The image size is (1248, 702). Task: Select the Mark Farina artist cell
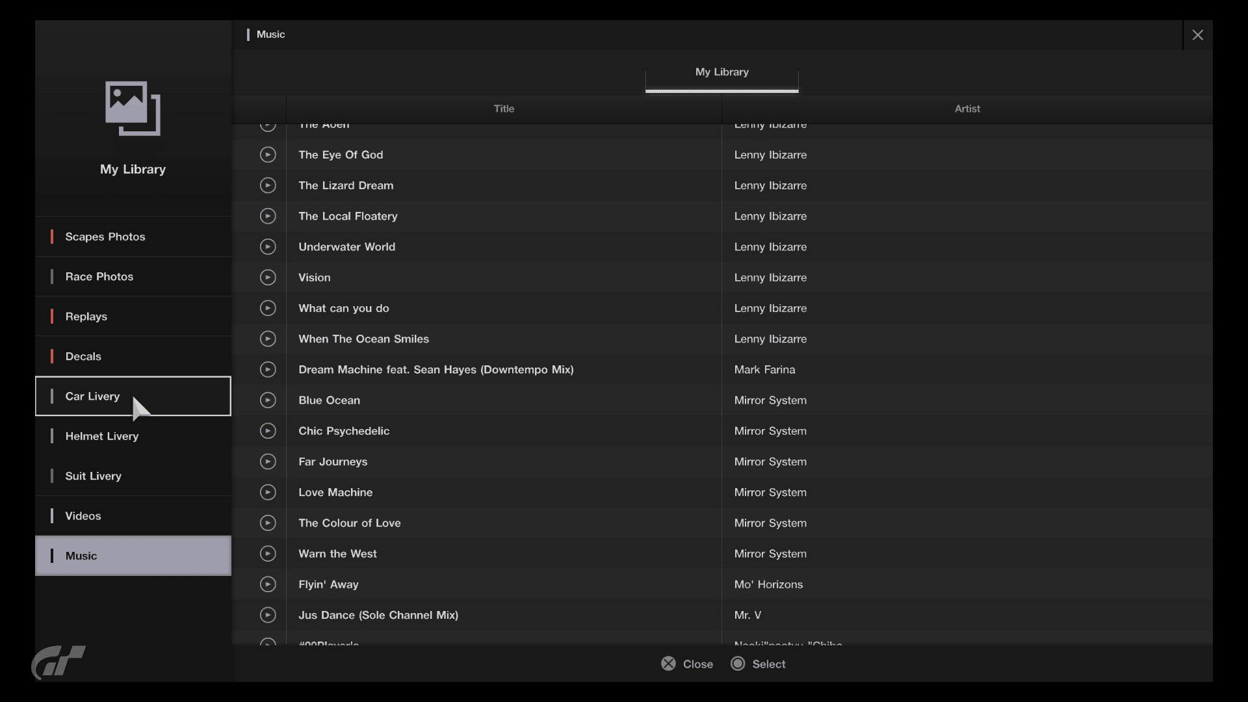tap(967, 369)
